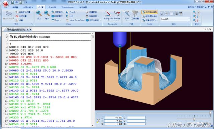The height and width of the screenshot is (129, 214).
Task: Click the Y coordinate field showing 0.199
Action: pos(113,121)
